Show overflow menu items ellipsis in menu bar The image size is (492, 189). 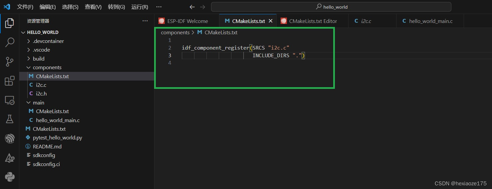[x=159, y=7]
